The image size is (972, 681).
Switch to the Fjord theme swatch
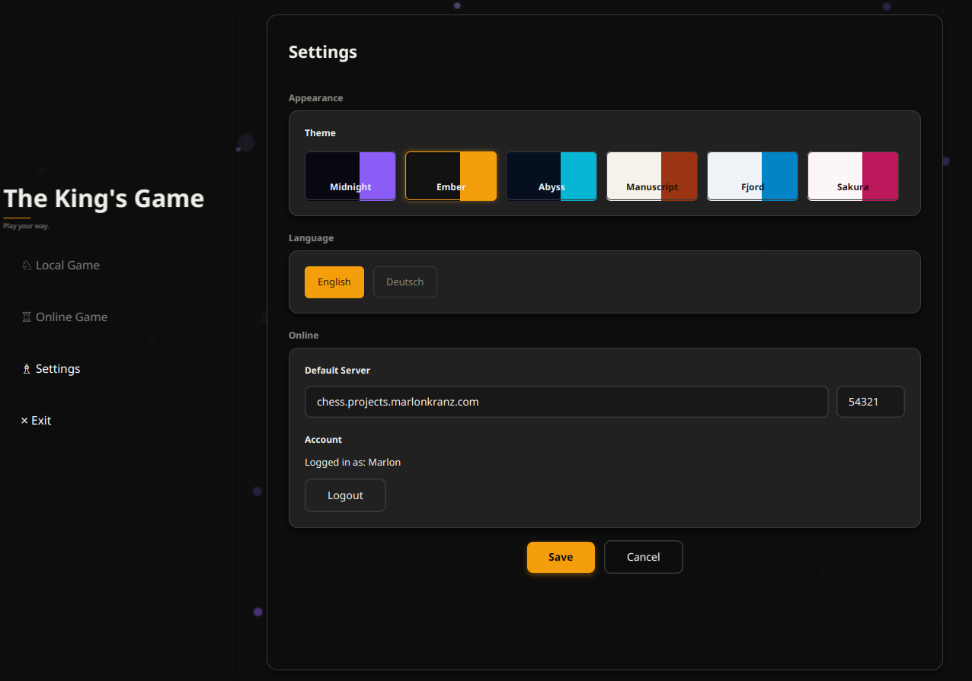click(753, 176)
